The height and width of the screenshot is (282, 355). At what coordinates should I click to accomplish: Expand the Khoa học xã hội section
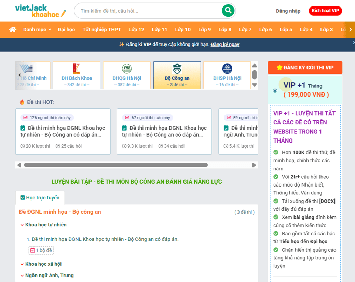tap(43, 264)
